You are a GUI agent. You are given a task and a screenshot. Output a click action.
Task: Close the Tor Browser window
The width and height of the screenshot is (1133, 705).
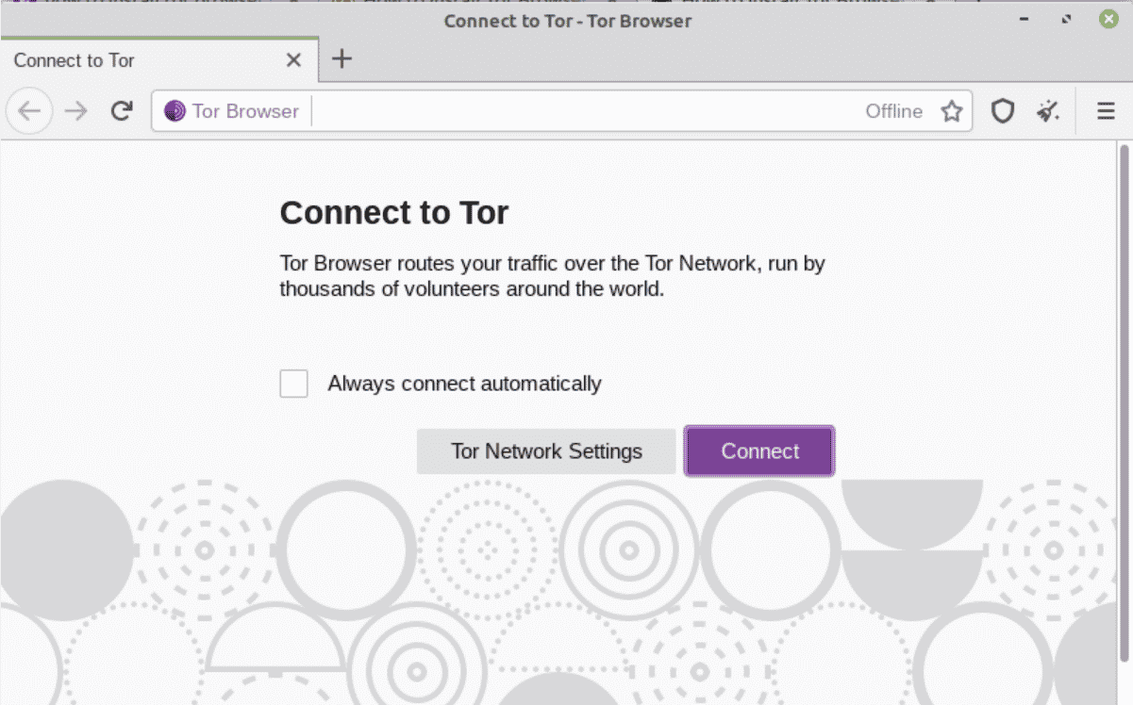[1108, 20]
